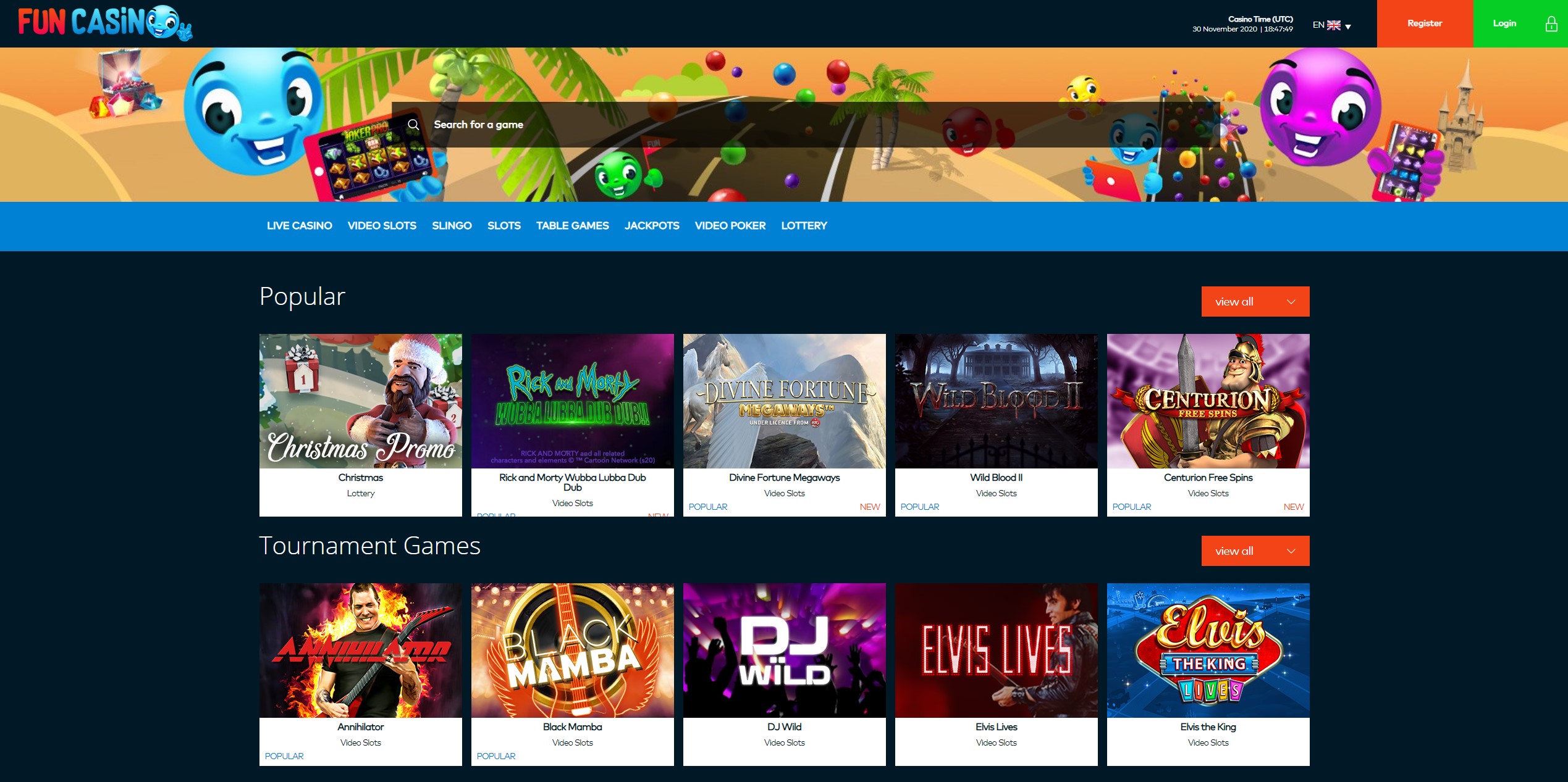1568x782 pixels.
Task: Click Video Slots label under Elvis Lives
Action: click(x=997, y=743)
